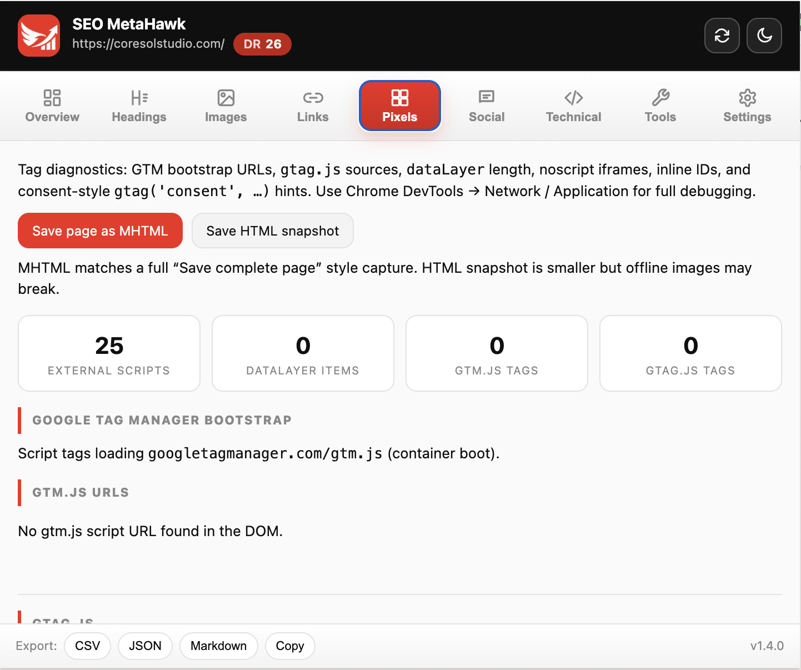Click the GTM.JS URLS section heading

tap(81, 492)
